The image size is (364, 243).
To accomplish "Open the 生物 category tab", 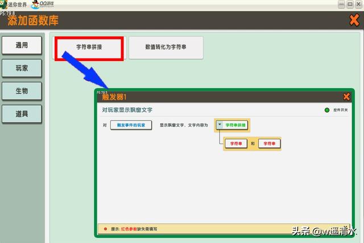I will [22, 91].
